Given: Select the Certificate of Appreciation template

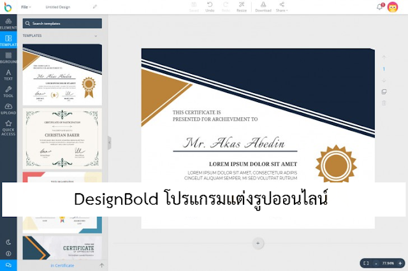Looking at the screenshot, I should [x=62, y=247].
